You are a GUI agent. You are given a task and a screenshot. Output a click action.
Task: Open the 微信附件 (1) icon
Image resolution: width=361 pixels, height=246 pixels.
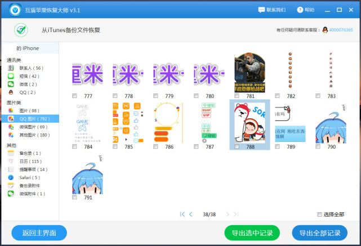[11, 194]
